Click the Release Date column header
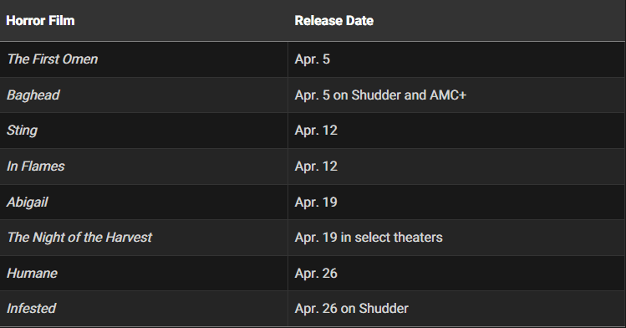Viewport: 626px width, 328px height. [333, 20]
